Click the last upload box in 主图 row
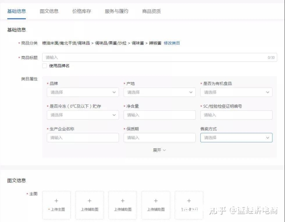Viewport: 285px width, 222px height. [x=189, y=205]
